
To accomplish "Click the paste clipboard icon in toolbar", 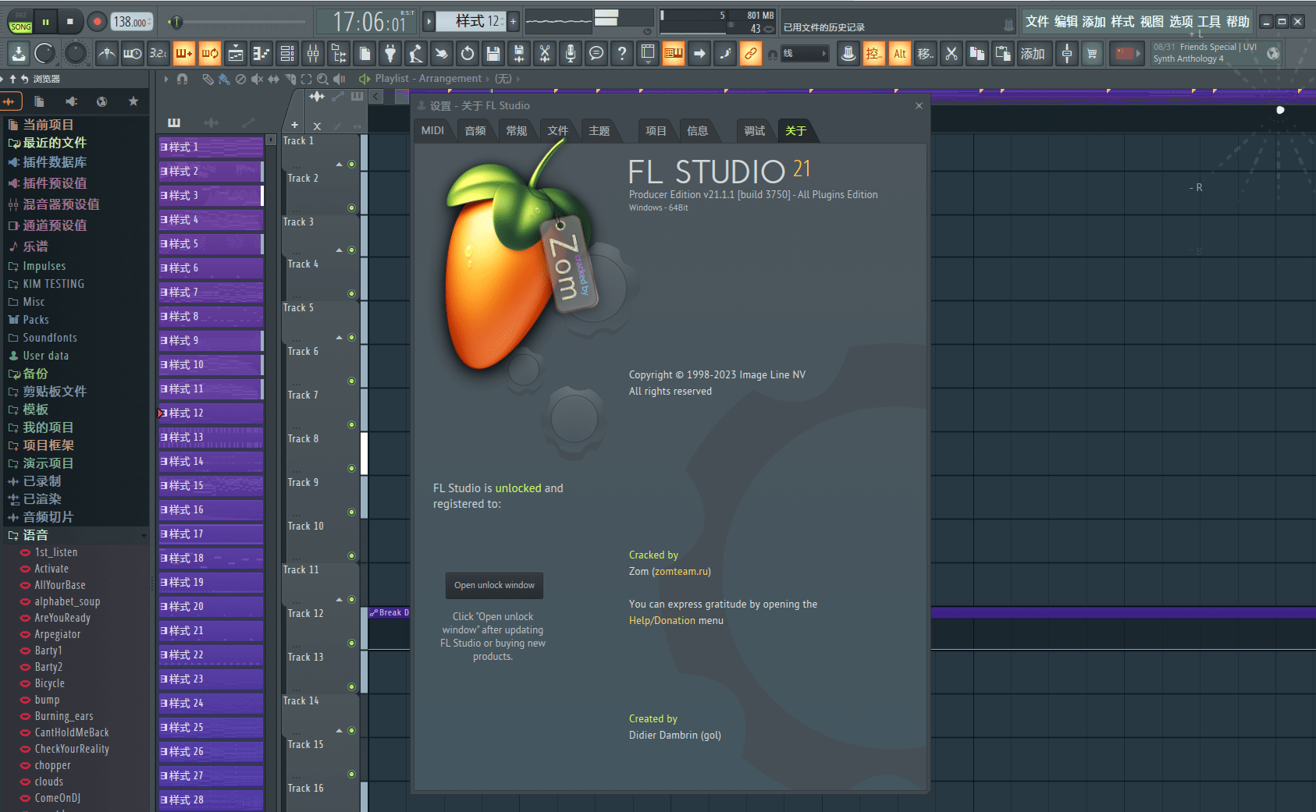I will [1003, 54].
